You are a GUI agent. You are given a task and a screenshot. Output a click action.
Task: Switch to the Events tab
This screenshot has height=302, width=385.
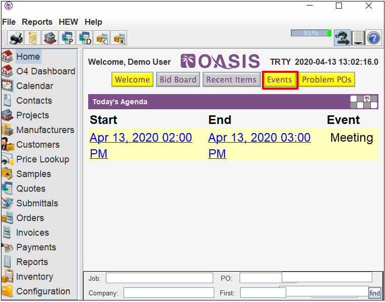280,79
